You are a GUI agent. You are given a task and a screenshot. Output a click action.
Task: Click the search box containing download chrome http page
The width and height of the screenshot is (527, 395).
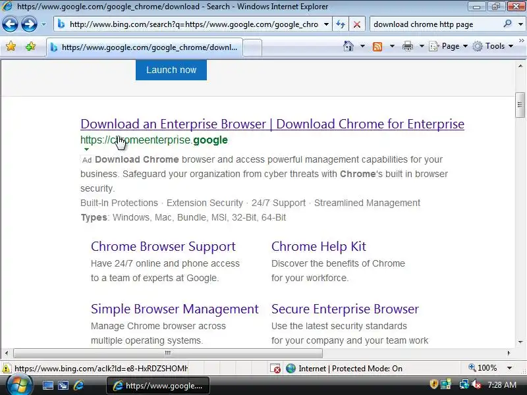[x=435, y=24]
